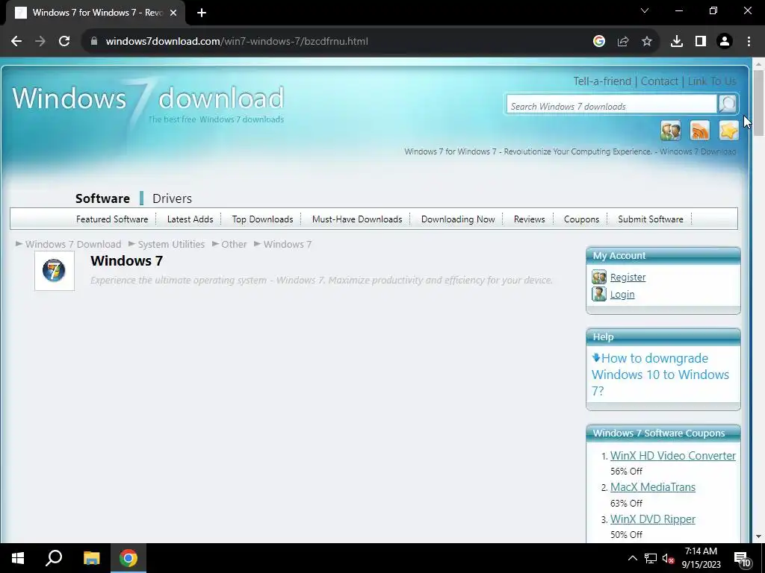The image size is (765, 573).
Task: Click System Utilities breadcrumb
Action: 171,244
